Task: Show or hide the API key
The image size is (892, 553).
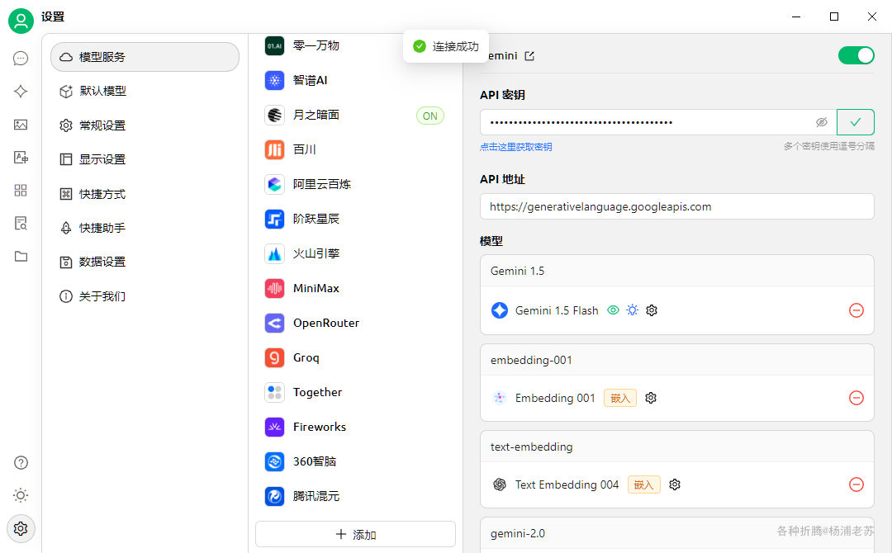Action: [822, 122]
